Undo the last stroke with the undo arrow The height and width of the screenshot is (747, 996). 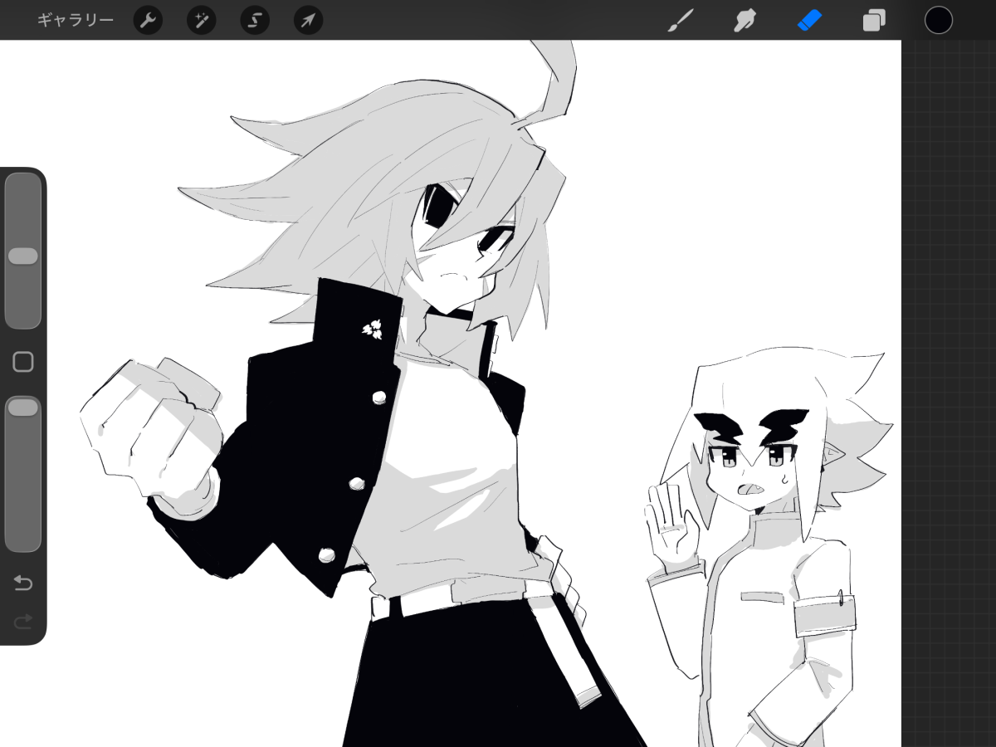pyautogui.click(x=23, y=583)
